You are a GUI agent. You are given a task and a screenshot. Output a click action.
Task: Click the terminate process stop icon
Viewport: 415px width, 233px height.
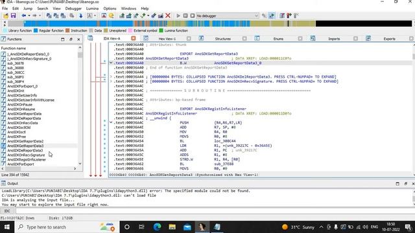193,16
